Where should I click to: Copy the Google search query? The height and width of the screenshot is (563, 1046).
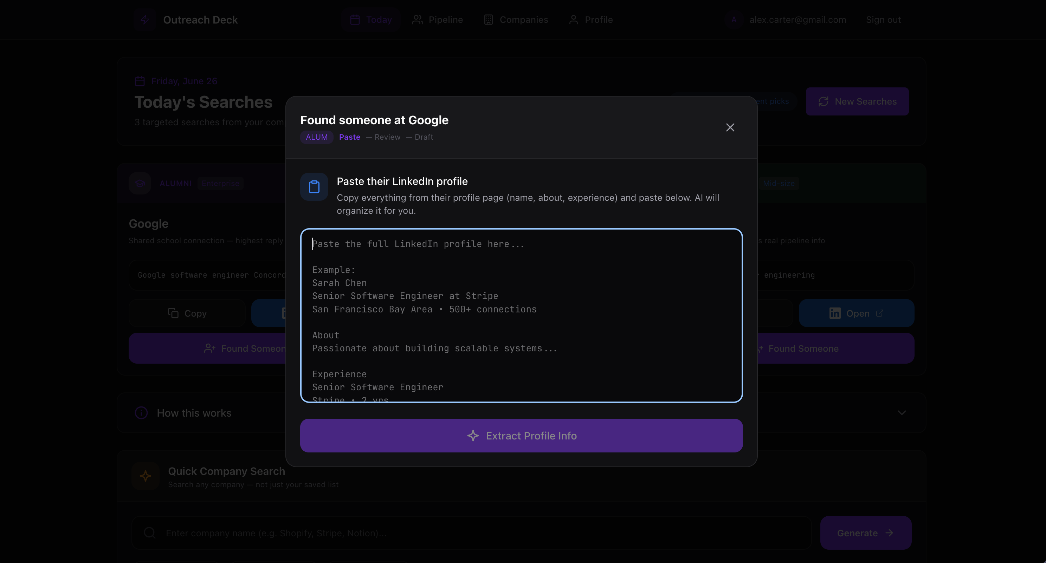pyautogui.click(x=187, y=313)
